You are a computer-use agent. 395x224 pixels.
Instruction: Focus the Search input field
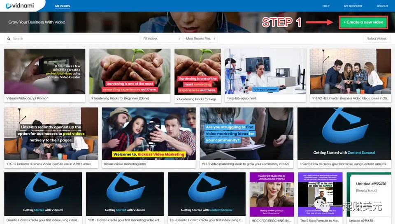[72, 39]
